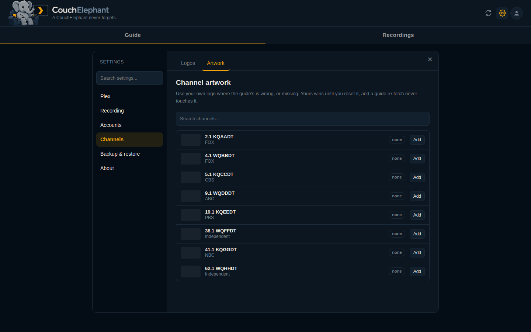Add artwork for 62.1 WQHHDT
531x332 pixels.
pyautogui.click(x=417, y=272)
